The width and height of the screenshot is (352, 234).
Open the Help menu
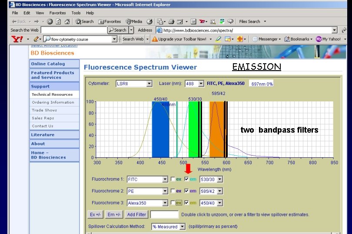click(x=90, y=13)
